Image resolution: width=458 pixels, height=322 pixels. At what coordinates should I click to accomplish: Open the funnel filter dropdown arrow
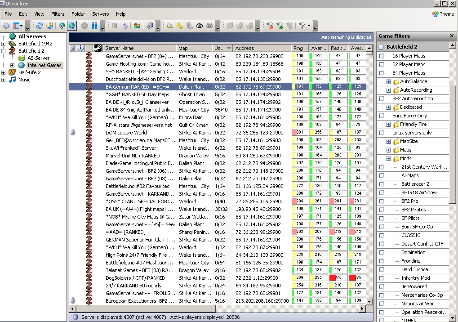click(x=309, y=26)
